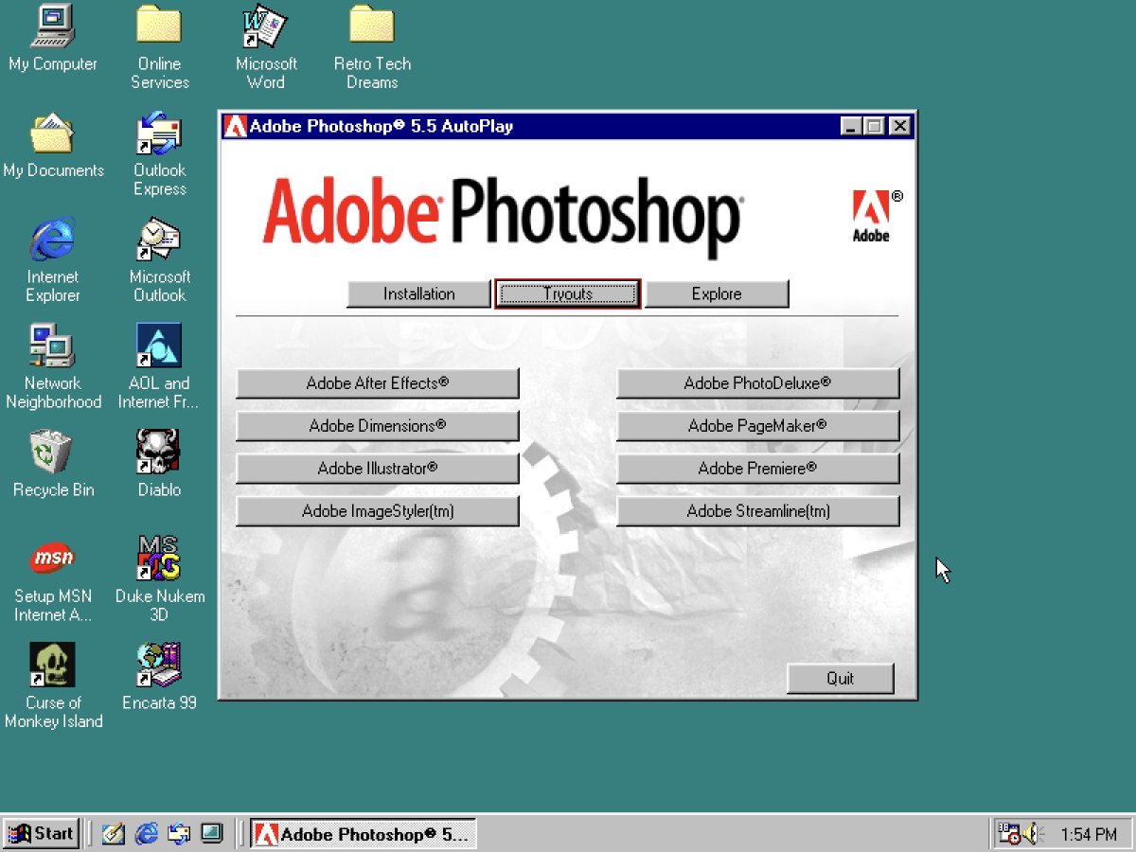Open the Explore section

(717, 293)
